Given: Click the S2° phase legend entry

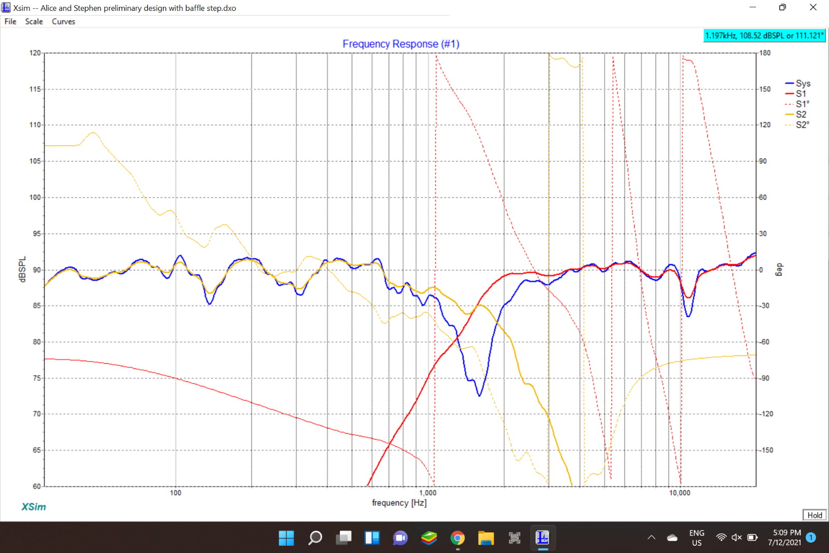Looking at the screenshot, I should coord(798,125).
